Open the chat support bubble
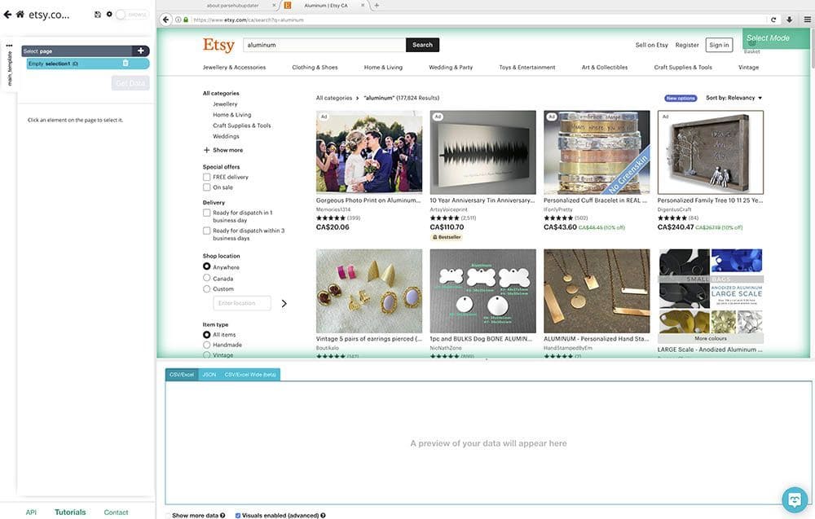The height and width of the screenshot is (519, 815). 795,498
